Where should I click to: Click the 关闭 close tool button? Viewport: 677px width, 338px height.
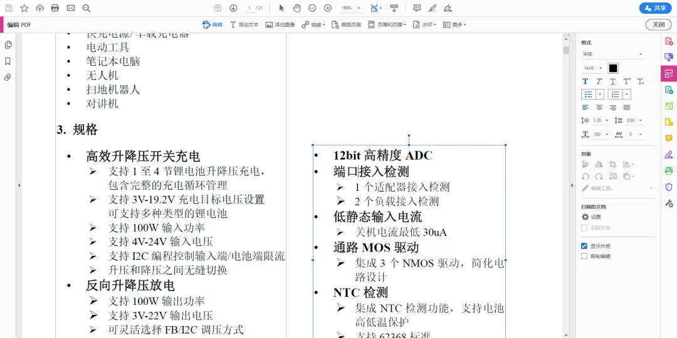point(658,24)
